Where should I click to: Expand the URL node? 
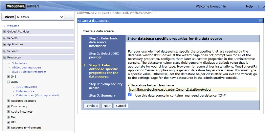coord(8,122)
